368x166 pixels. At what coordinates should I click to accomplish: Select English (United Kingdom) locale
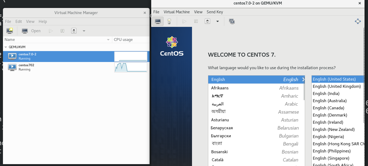coord(338,86)
